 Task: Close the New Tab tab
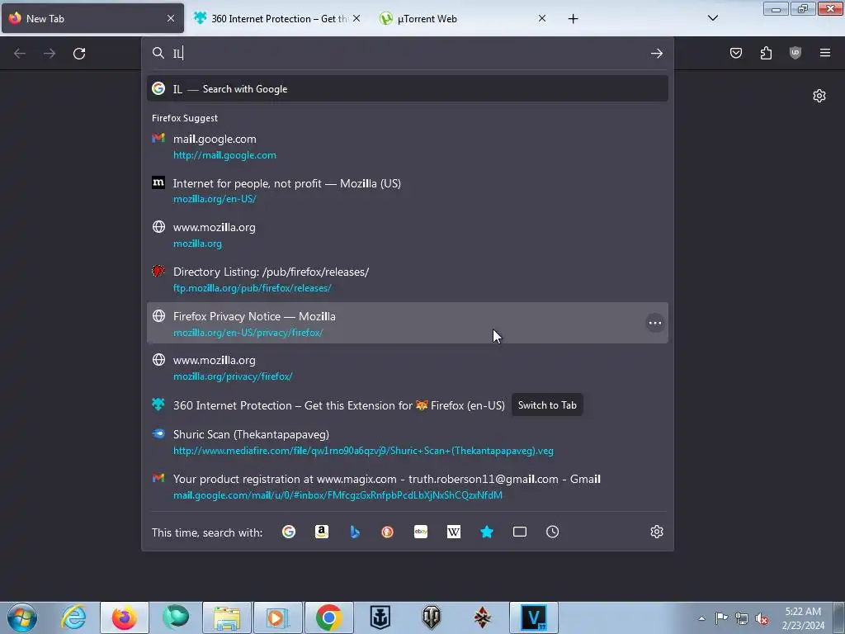(x=171, y=18)
